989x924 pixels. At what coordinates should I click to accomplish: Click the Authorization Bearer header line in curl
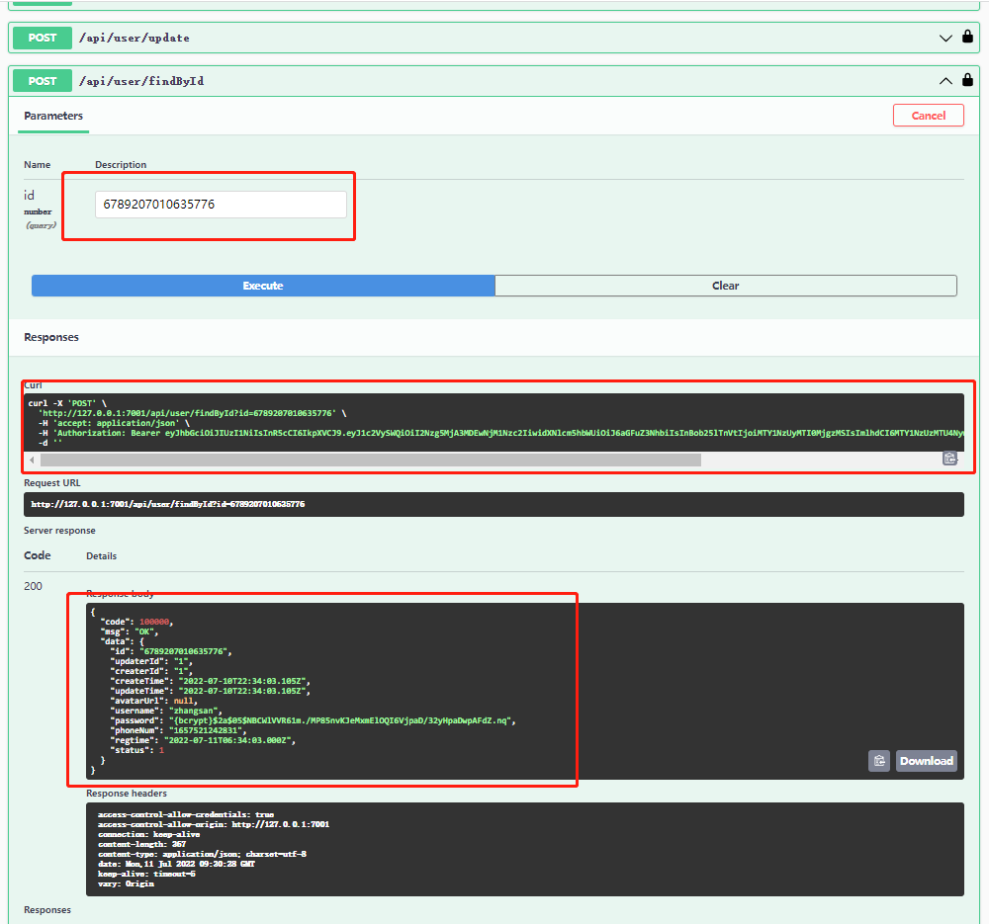(x=500, y=433)
